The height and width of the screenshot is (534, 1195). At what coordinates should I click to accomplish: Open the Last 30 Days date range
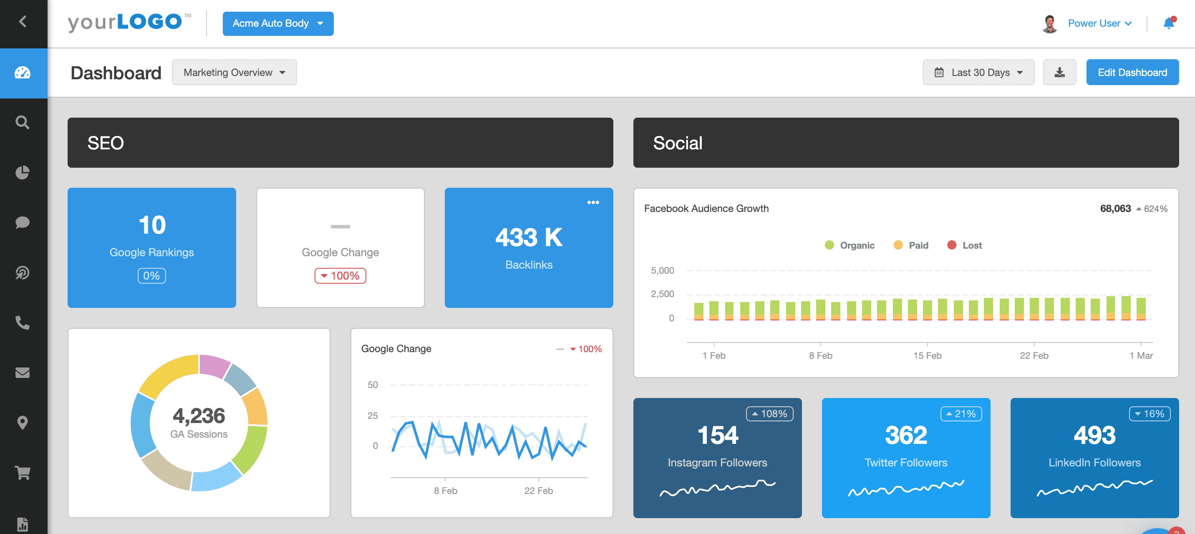tap(978, 72)
